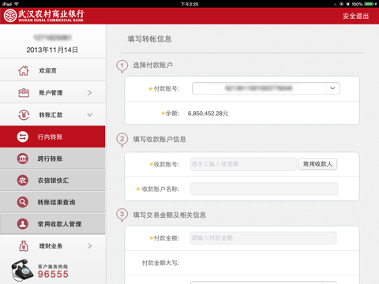Tap the 常用收款人 button

pyautogui.click(x=317, y=164)
